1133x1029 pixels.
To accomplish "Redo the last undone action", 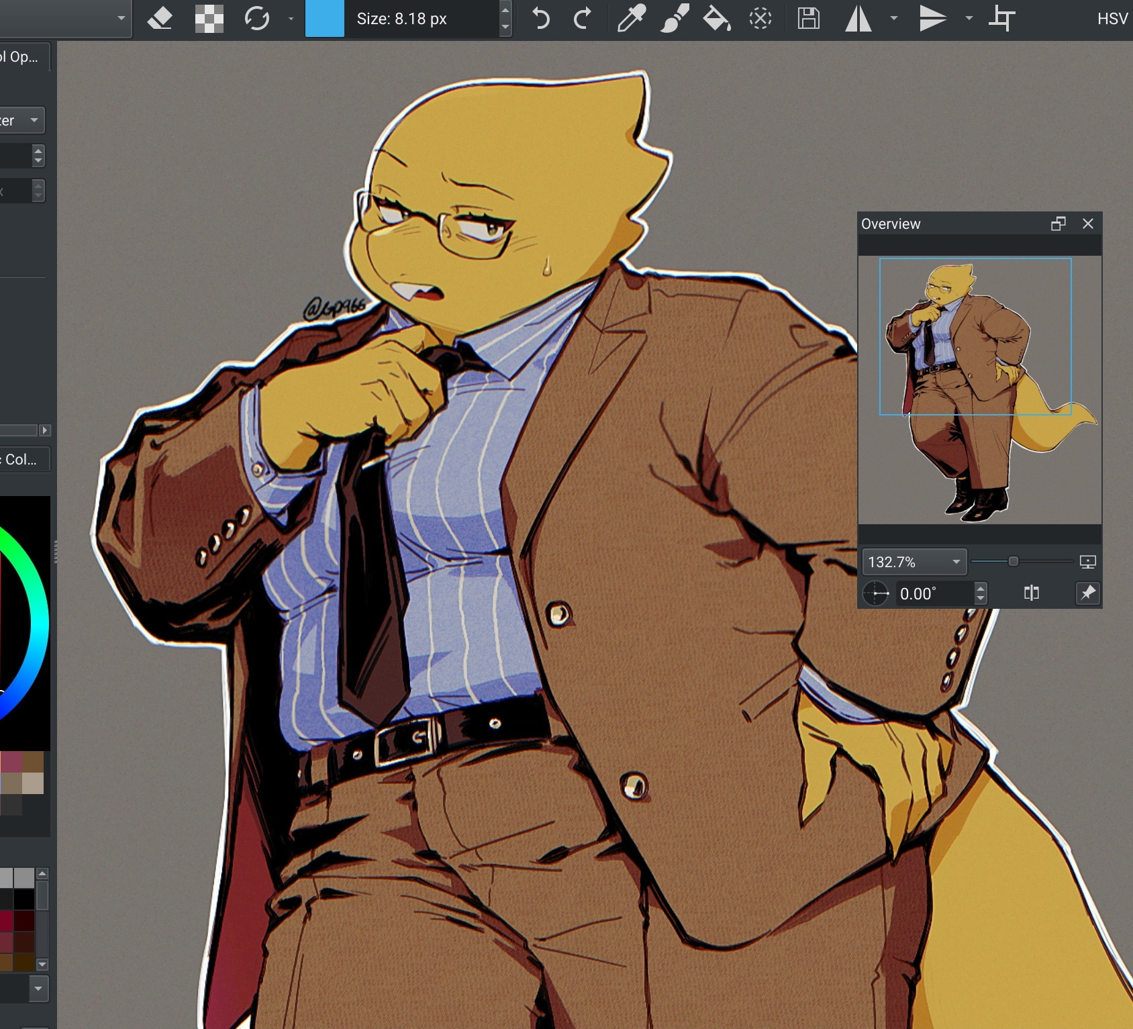I will (x=583, y=19).
